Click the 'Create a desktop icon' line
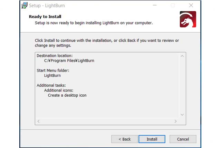The image size is (221, 148). pos(67,95)
